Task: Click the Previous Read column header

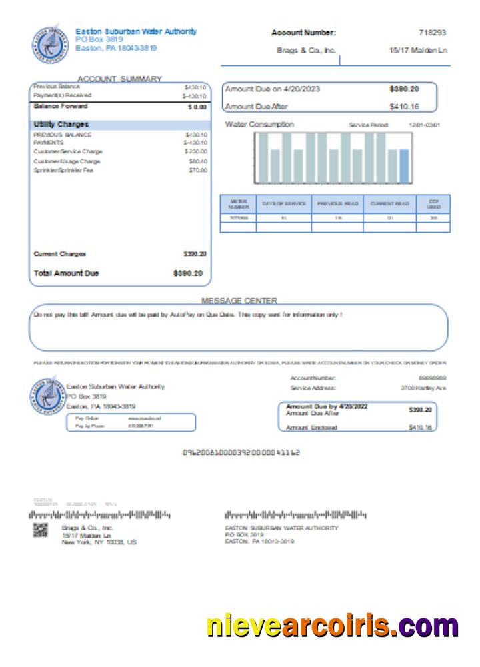Action: point(337,204)
